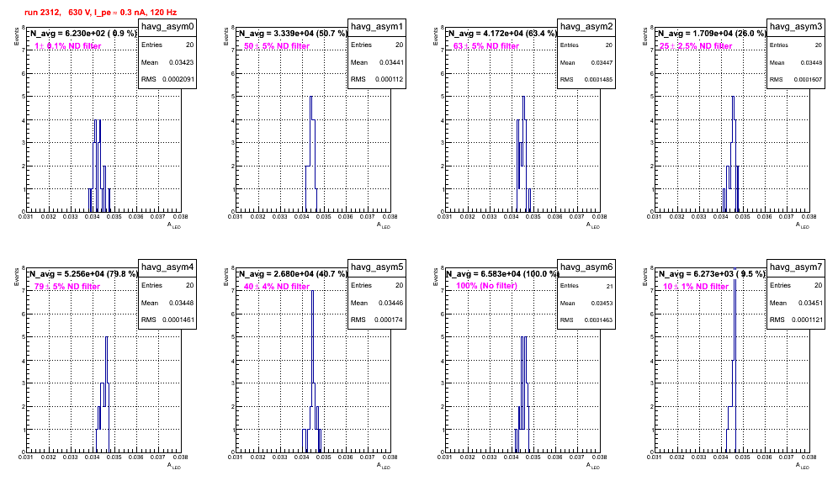
Task: Click the 'N_avg = 2.680e+04 (40.7 %)' label
Action: click(294, 274)
